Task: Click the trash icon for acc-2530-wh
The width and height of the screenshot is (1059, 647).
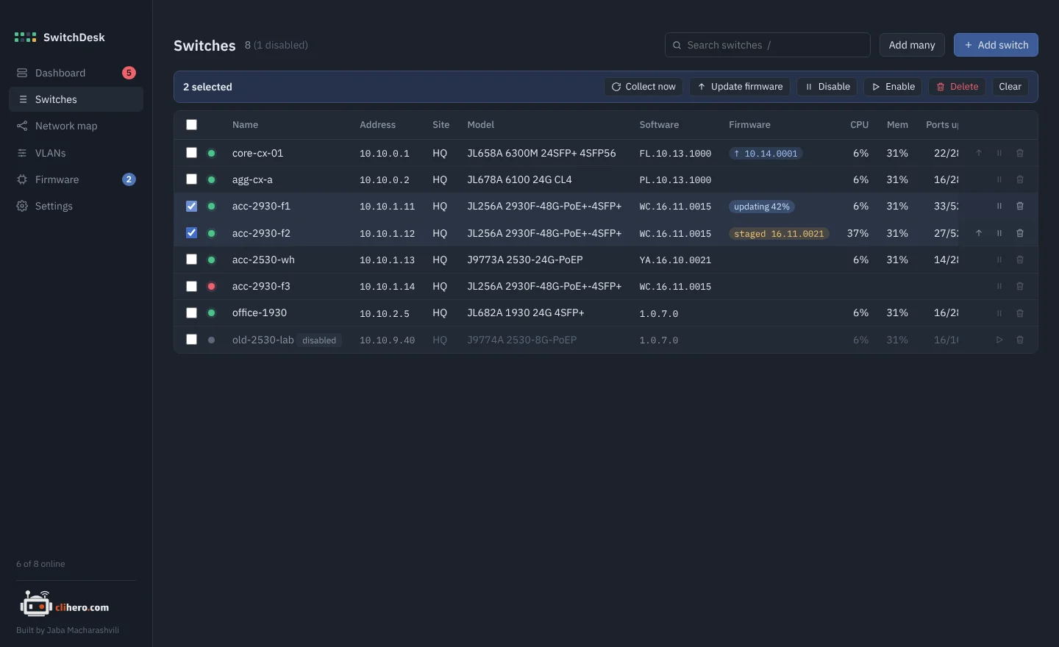Action: (x=1020, y=260)
